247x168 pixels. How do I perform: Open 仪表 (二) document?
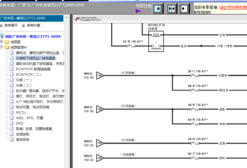click(x=24, y=85)
